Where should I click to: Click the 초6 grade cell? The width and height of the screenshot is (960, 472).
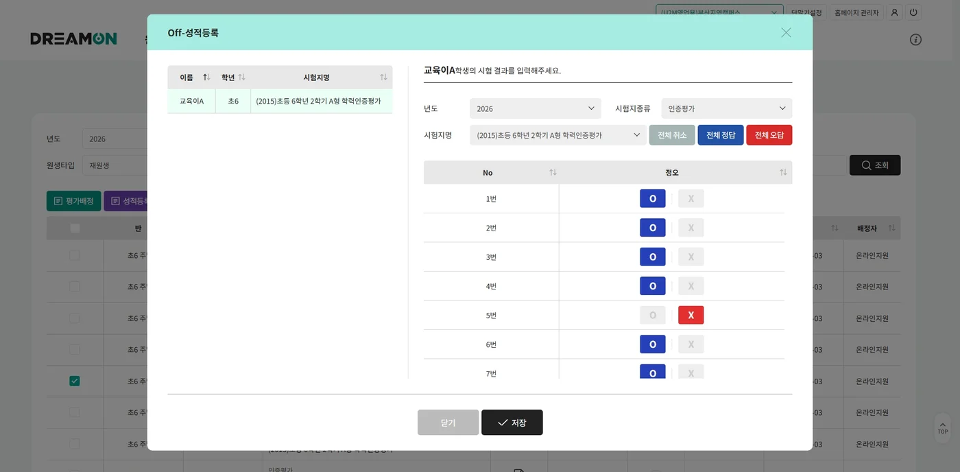coord(233,101)
